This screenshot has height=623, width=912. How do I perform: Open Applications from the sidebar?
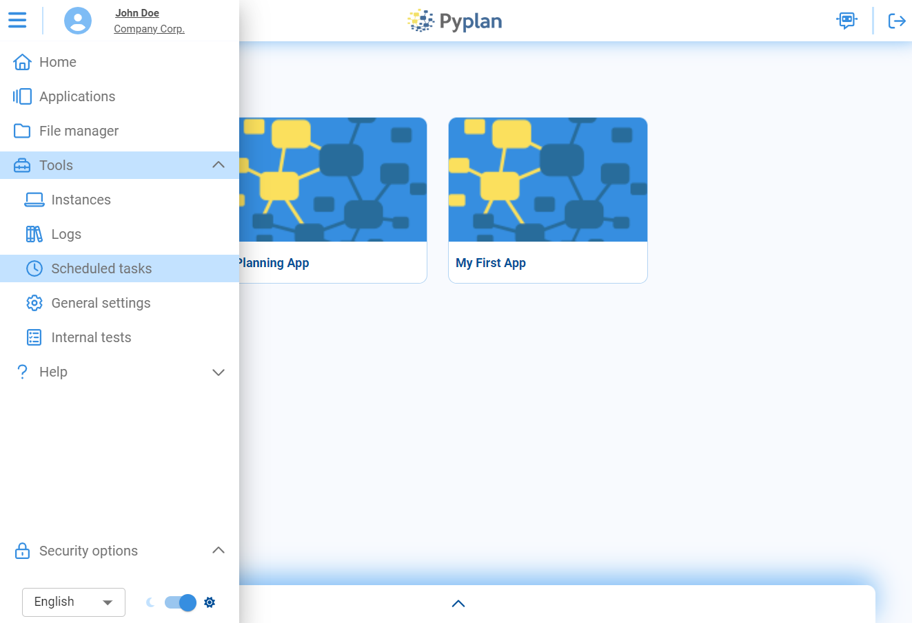[77, 96]
